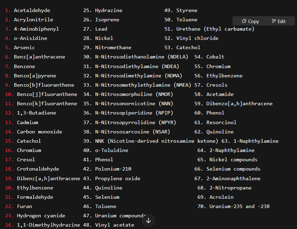
Task: Click the copy icon beside Copy
Action: pyautogui.click(x=244, y=21)
